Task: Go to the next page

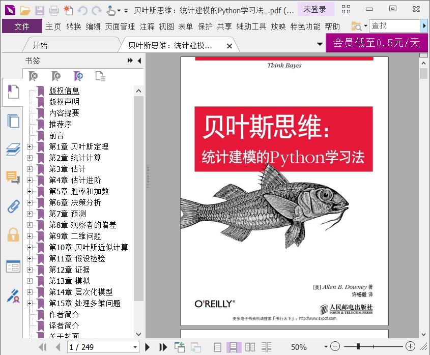Action: point(147,347)
